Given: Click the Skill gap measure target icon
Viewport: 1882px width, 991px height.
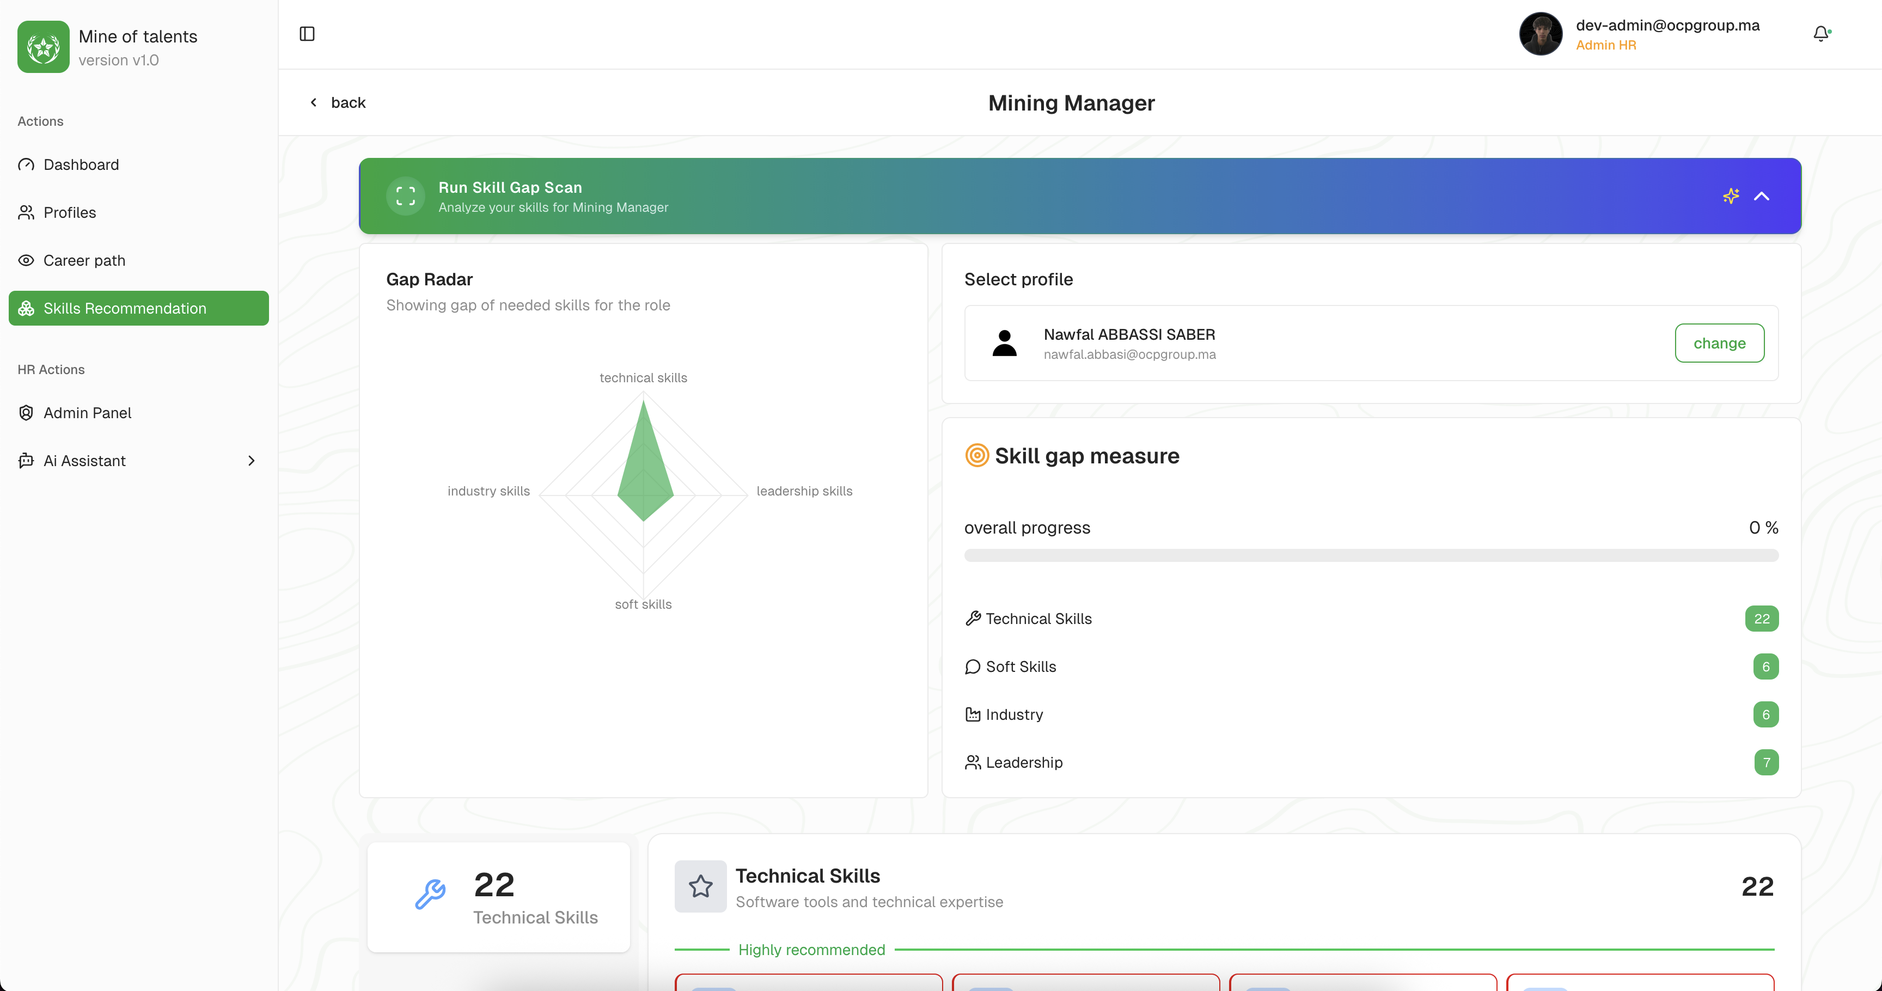Looking at the screenshot, I should click(x=977, y=455).
